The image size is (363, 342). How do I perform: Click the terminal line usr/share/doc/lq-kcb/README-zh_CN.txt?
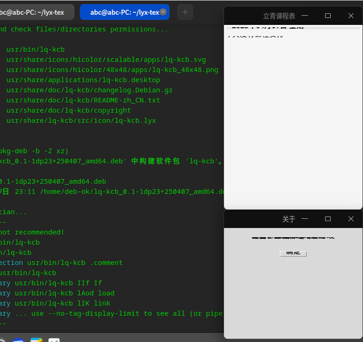click(x=83, y=101)
